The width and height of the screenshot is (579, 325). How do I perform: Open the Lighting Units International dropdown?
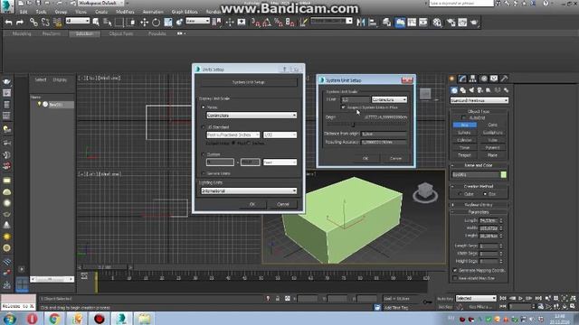pyautogui.click(x=249, y=190)
